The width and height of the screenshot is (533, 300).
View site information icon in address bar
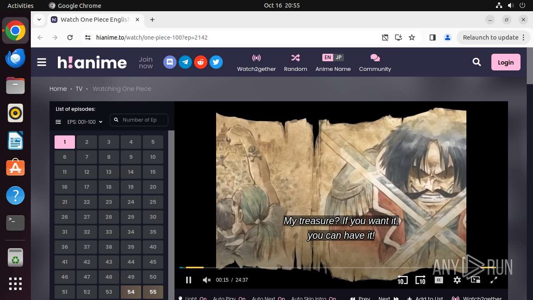click(87, 37)
